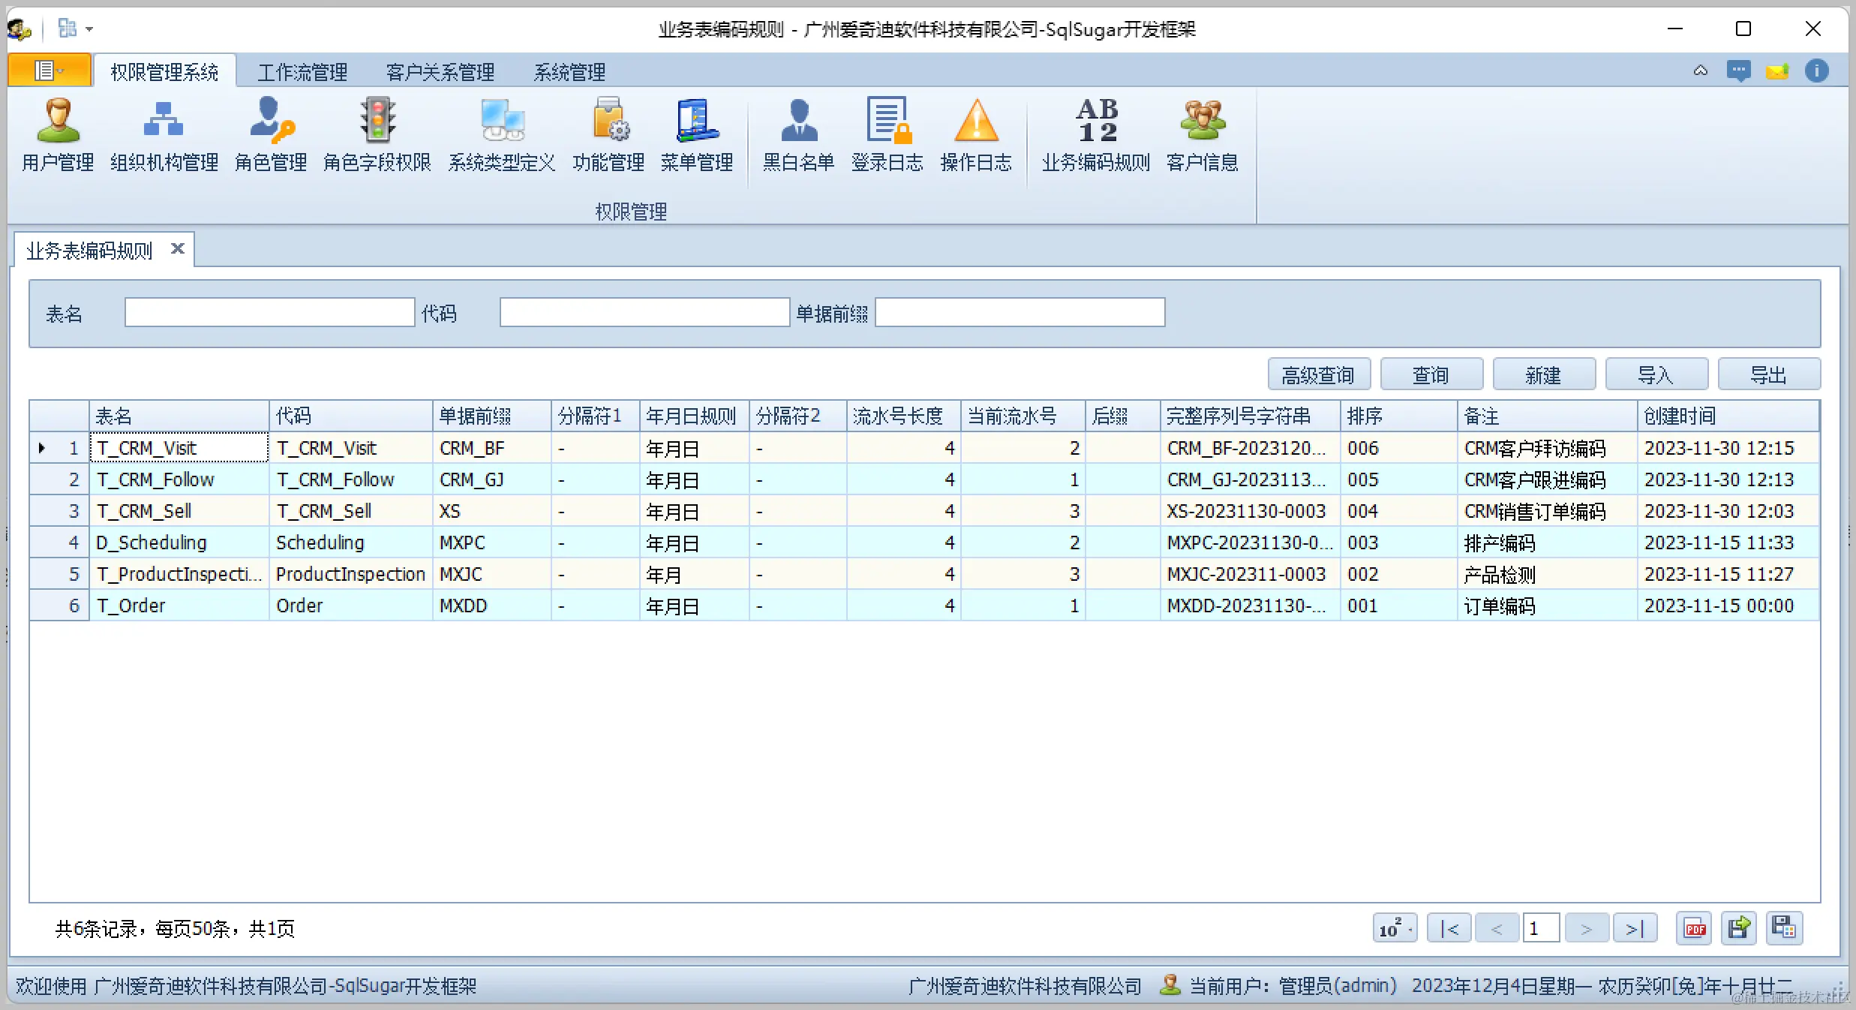
Task: Open the chat message icon in header
Action: pyautogui.click(x=1738, y=71)
